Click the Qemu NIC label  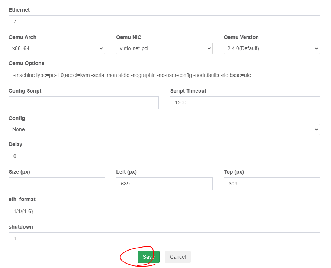tap(129, 37)
